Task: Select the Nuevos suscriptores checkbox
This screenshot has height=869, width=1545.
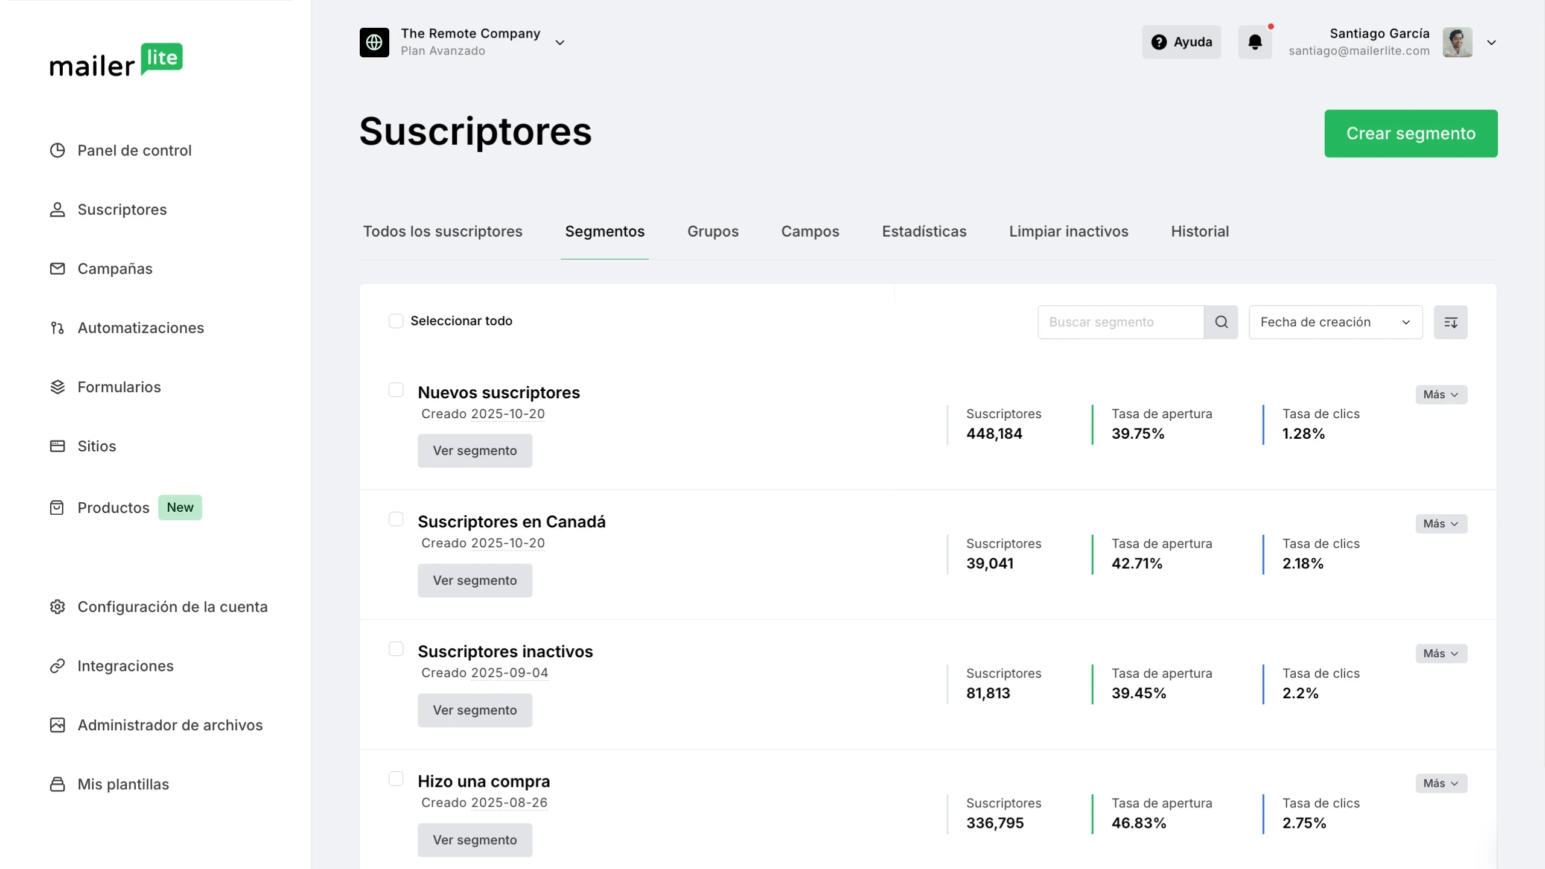Action: tap(397, 390)
